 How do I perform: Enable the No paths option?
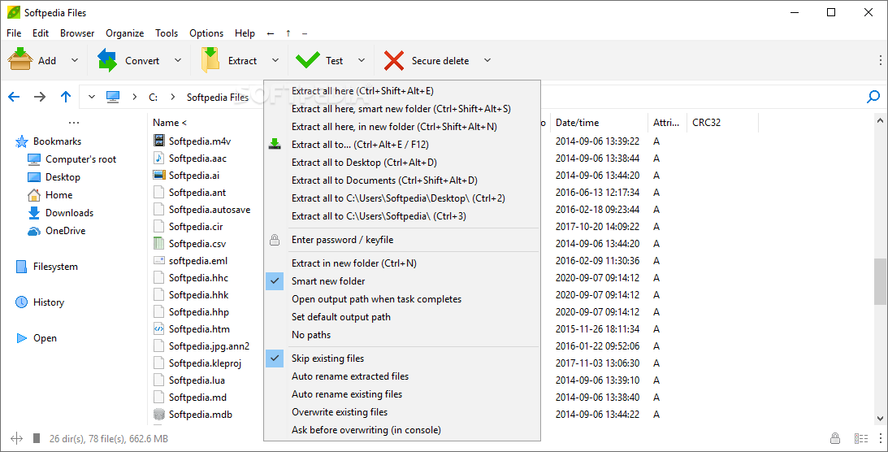coord(402,335)
